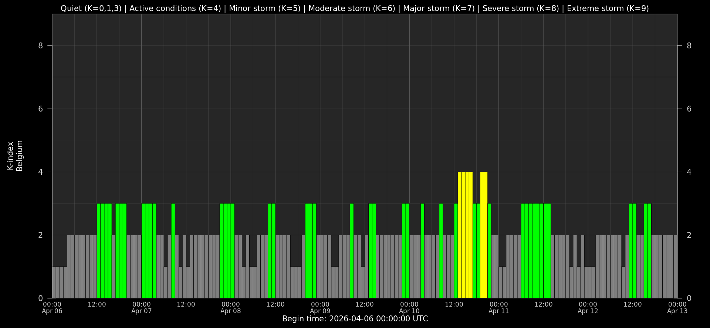Click the 'Begin time' caption below the chart

tap(355, 319)
